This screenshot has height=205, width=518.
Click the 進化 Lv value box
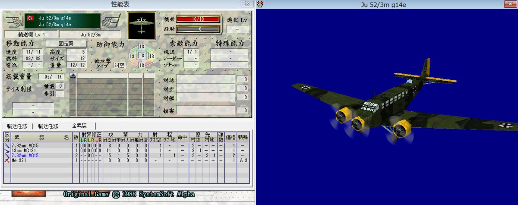(x=238, y=29)
